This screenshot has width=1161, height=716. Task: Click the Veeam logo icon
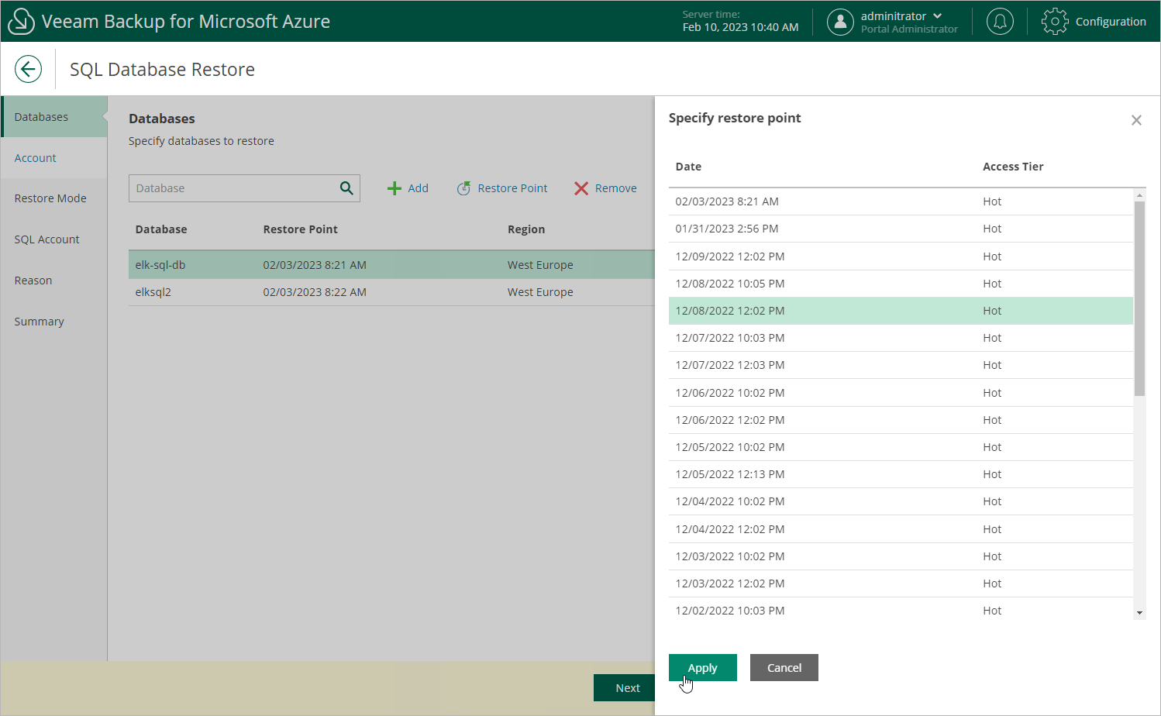(21, 21)
